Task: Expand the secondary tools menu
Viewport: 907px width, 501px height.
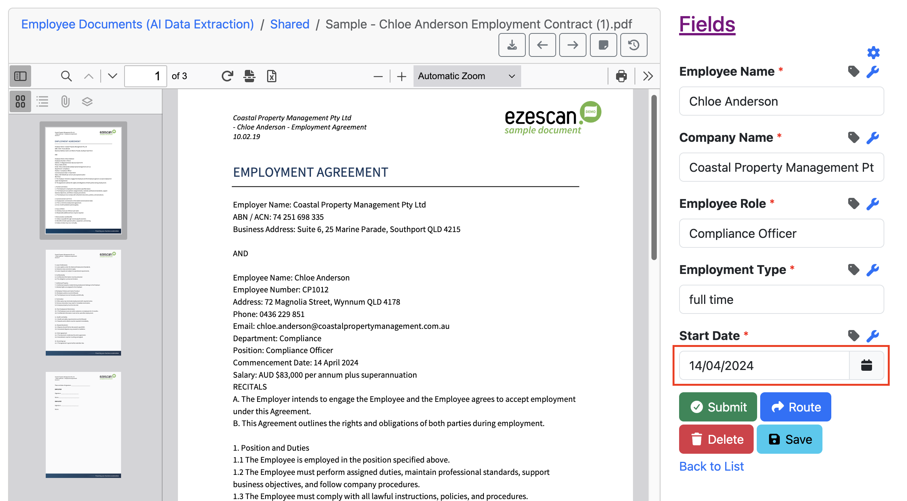Action: pyautogui.click(x=648, y=76)
